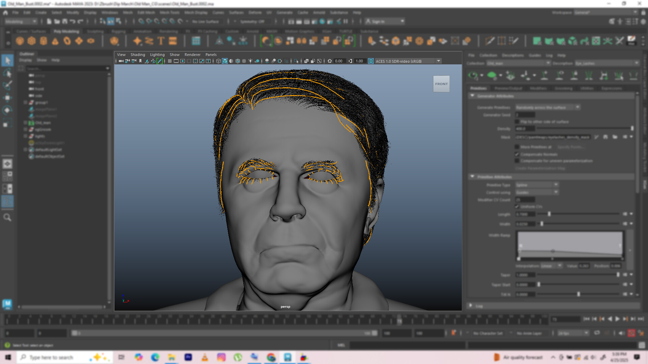Open the Shading menu in the viewport panel

point(138,54)
